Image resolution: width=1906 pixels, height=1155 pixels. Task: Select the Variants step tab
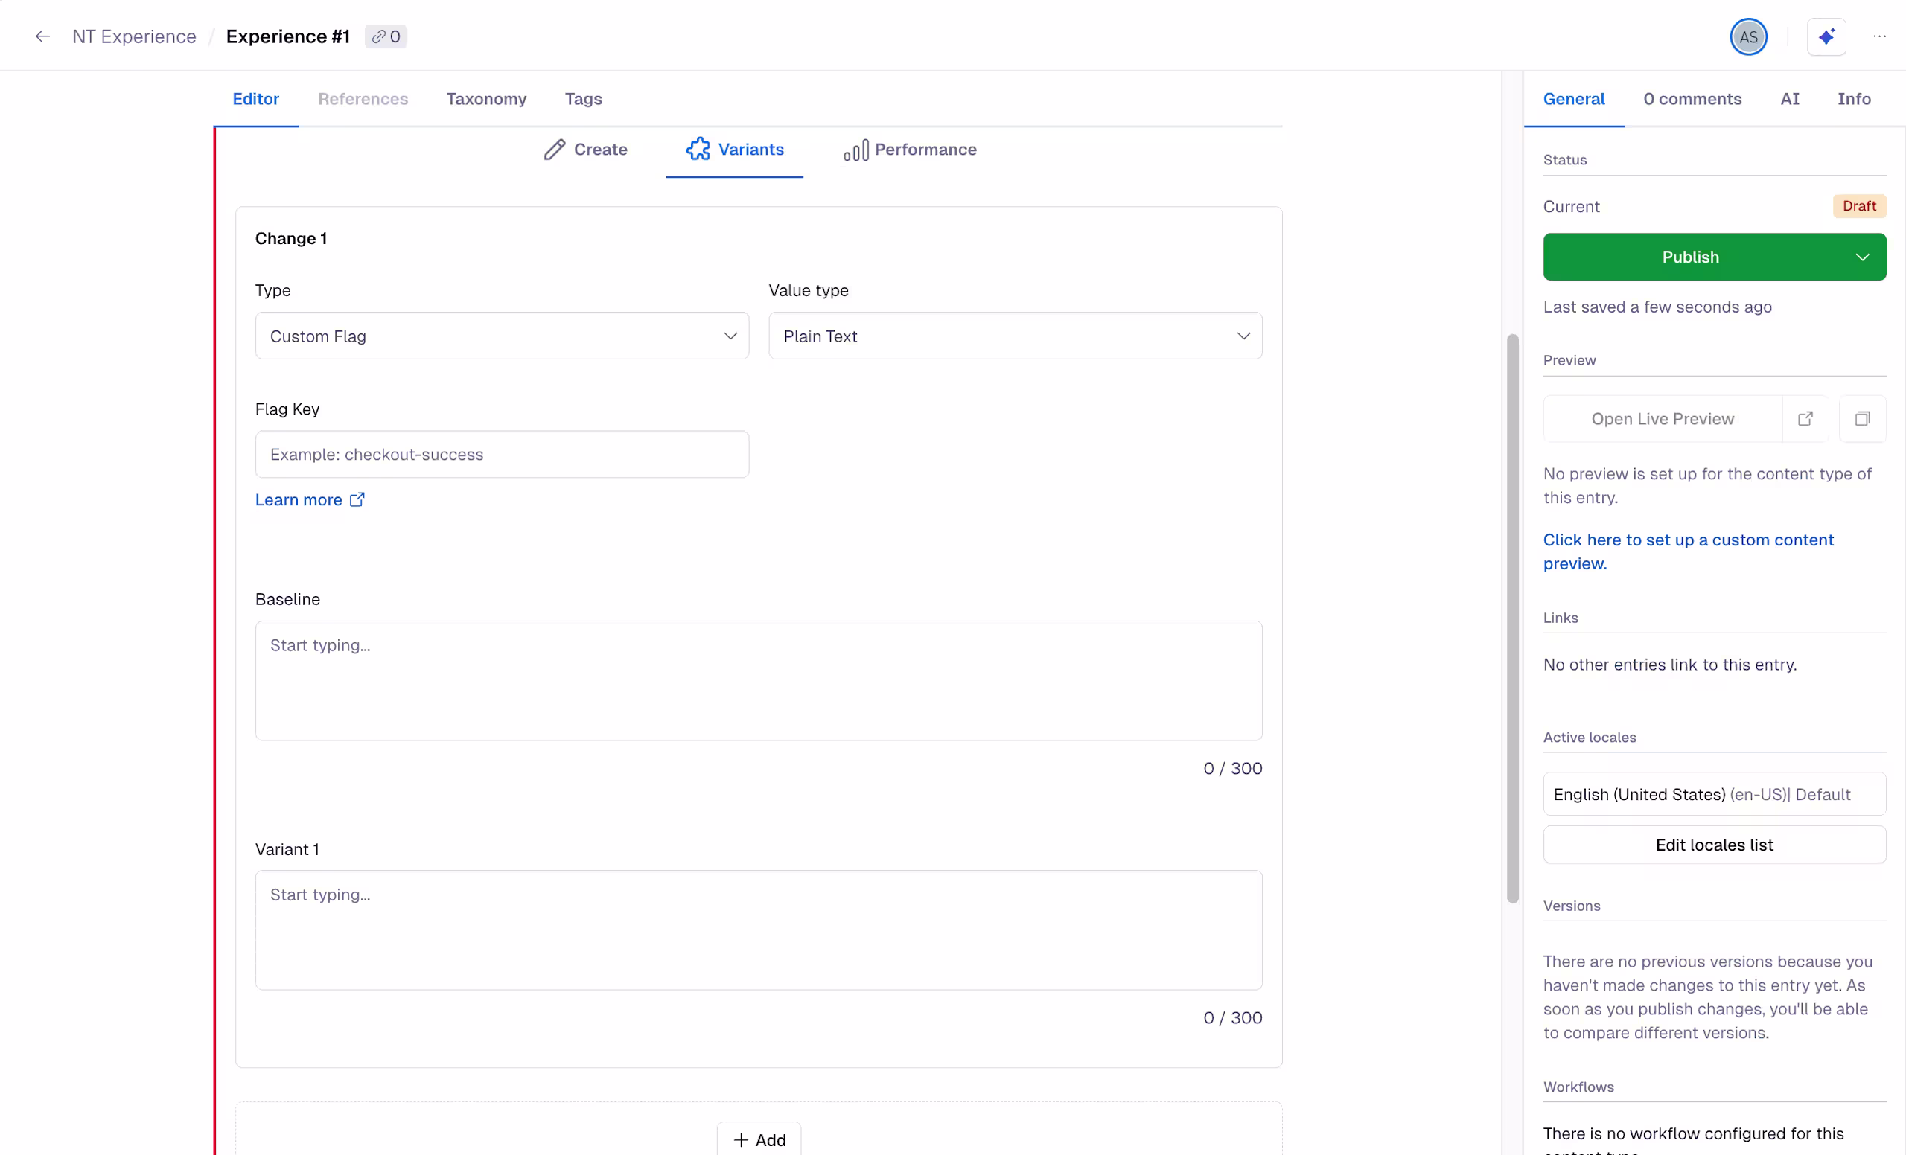735,149
